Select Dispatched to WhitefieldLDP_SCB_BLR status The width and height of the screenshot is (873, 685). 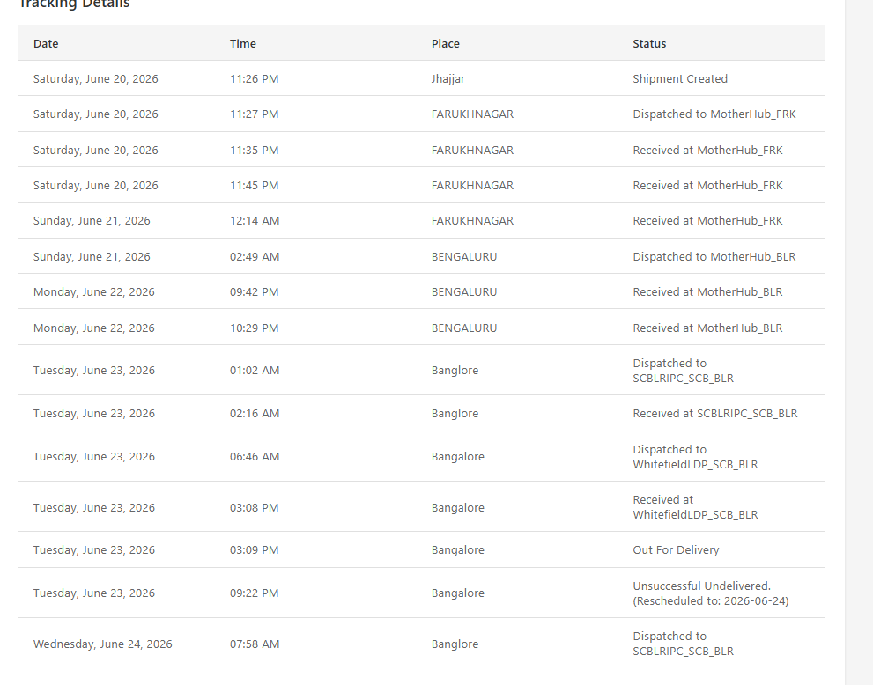[695, 457]
